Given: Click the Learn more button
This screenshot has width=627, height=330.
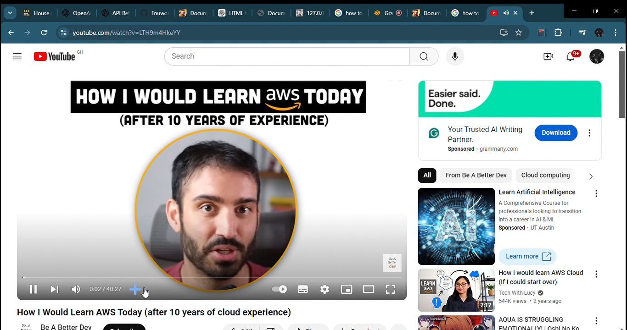Looking at the screenshot, I should pyautogui.click(x=527, y=256).
